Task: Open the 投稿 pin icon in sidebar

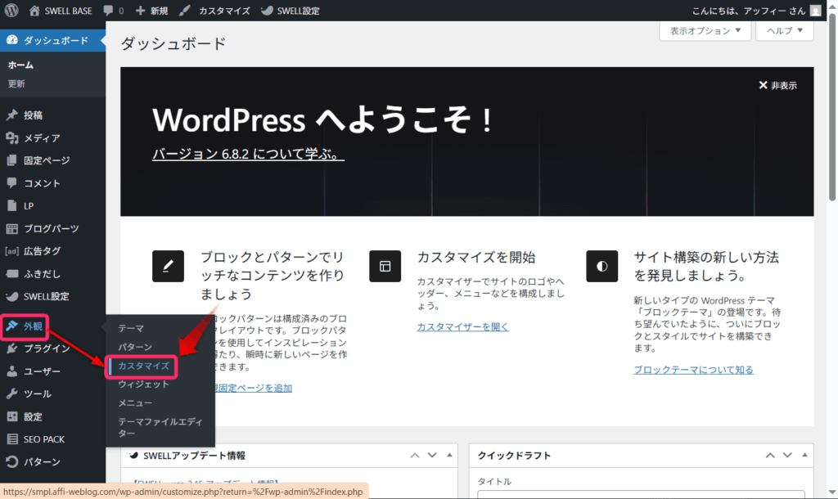Action: pos(11,115)
